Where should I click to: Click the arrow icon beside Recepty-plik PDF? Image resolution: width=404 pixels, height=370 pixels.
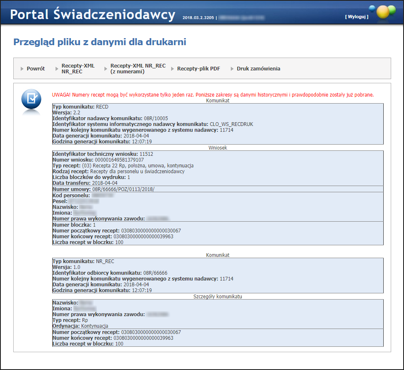172,69
